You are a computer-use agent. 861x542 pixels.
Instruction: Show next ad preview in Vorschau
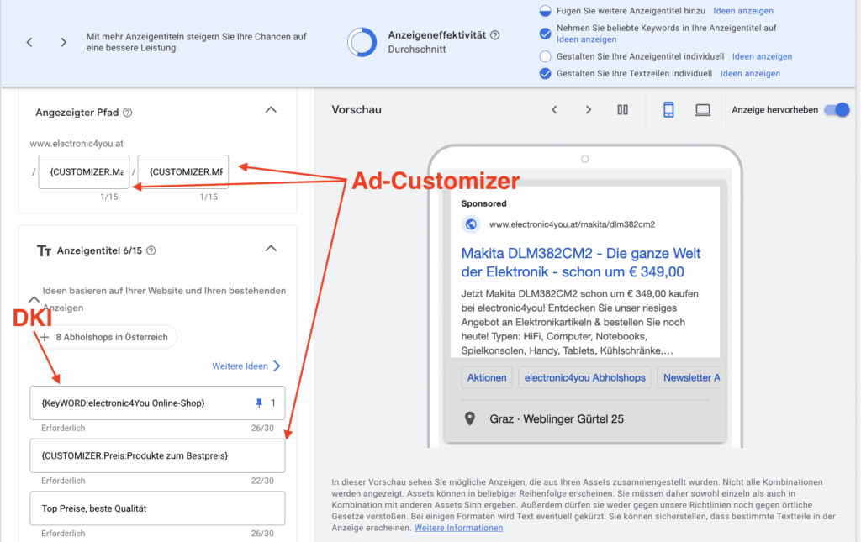(x=589, y=109)
